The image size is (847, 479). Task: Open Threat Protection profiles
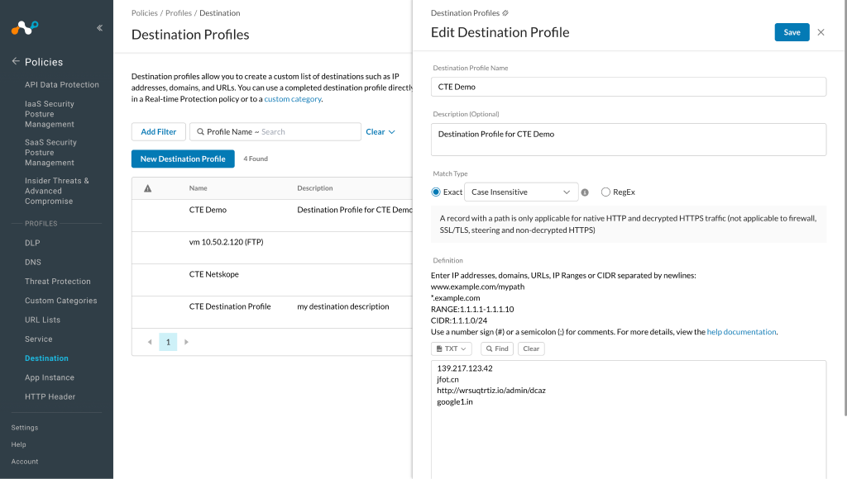coord(58,282)
